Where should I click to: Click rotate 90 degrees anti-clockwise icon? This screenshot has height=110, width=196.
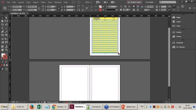click(83, 6)
